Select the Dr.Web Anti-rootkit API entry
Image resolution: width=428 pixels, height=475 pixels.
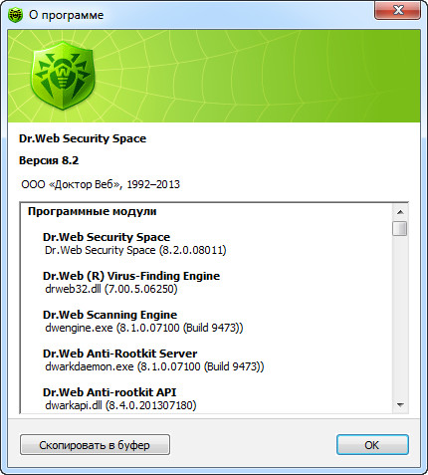(x=109, y=392)
